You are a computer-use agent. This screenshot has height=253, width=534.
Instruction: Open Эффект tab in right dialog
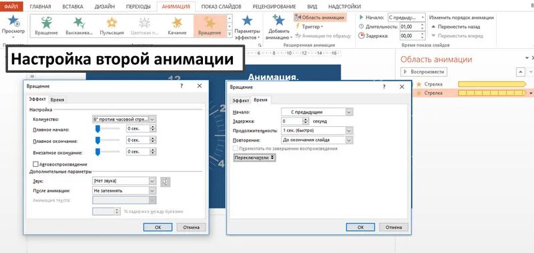click(240, 100)
